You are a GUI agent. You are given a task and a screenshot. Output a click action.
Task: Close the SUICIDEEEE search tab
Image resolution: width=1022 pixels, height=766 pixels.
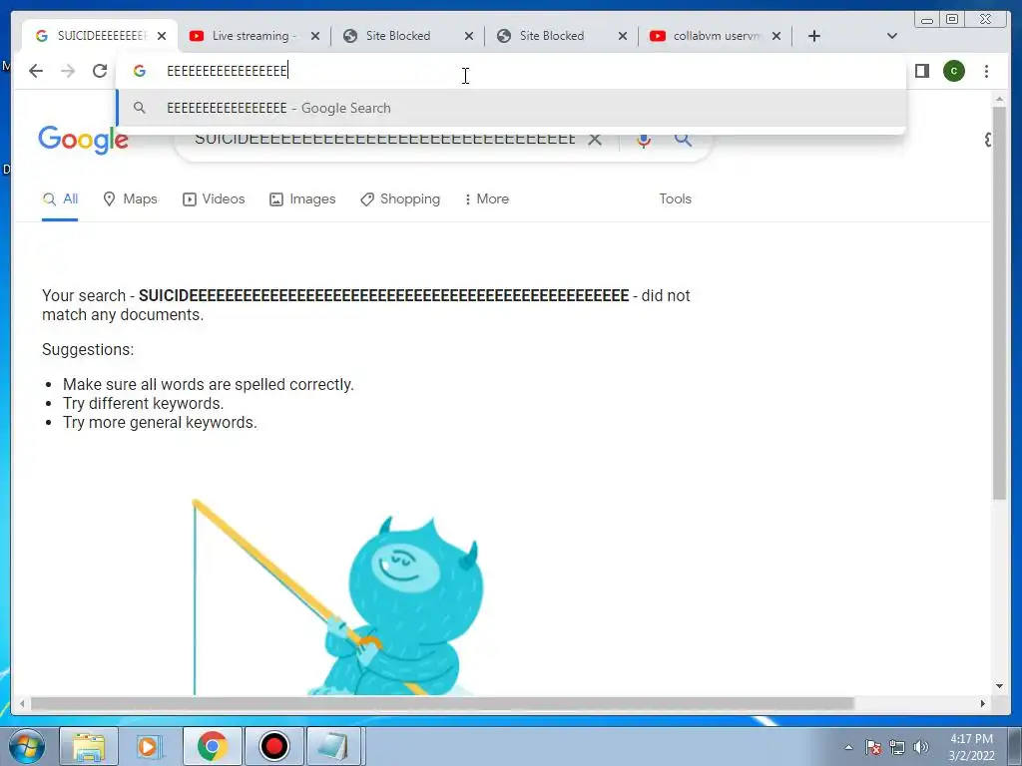[162, 36]
